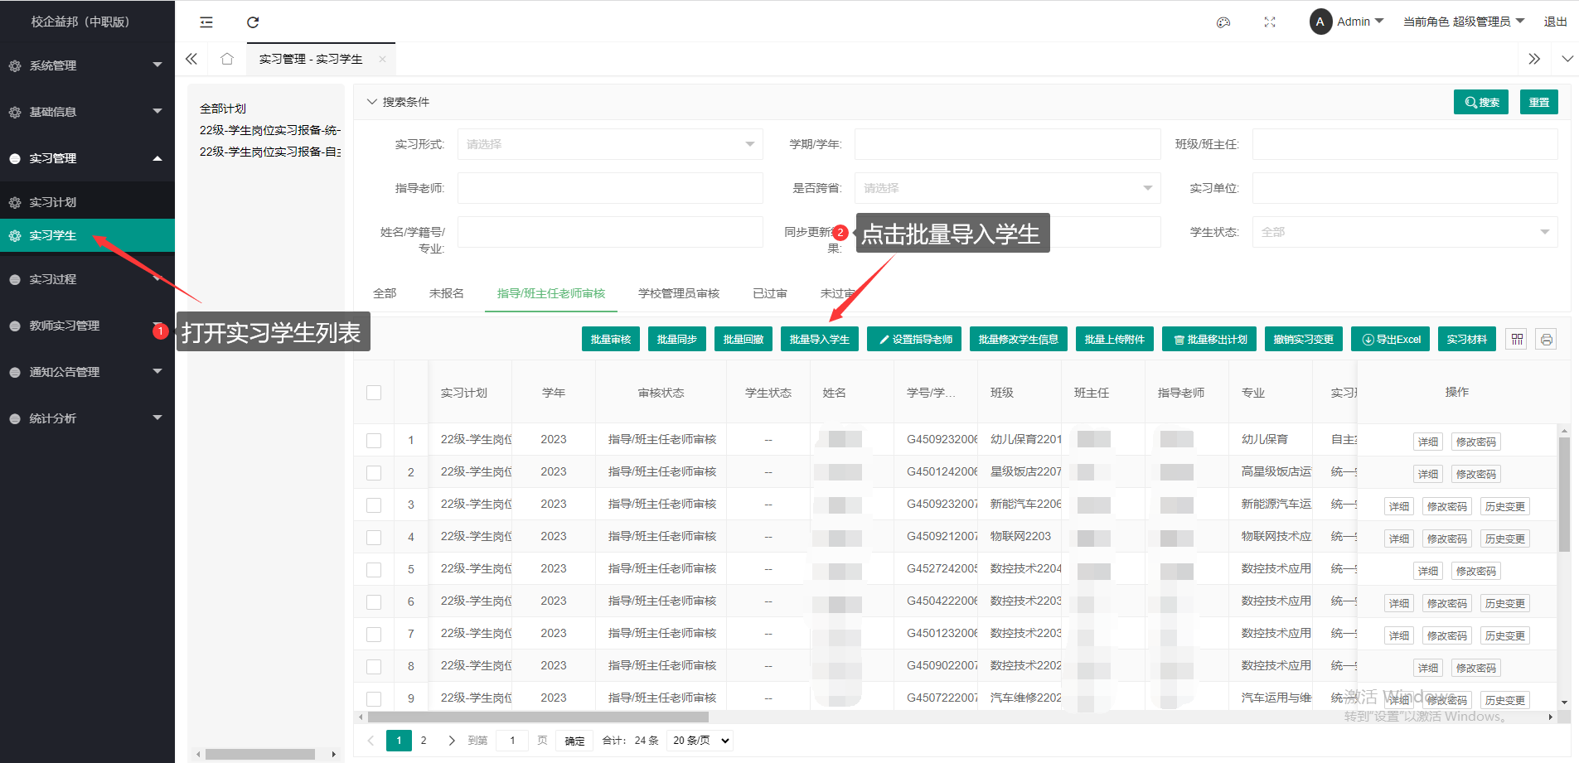The height and width of the screenshot is (763, 1579).
Task: Select checkbox for row 1
Action: tap(374, 440)
